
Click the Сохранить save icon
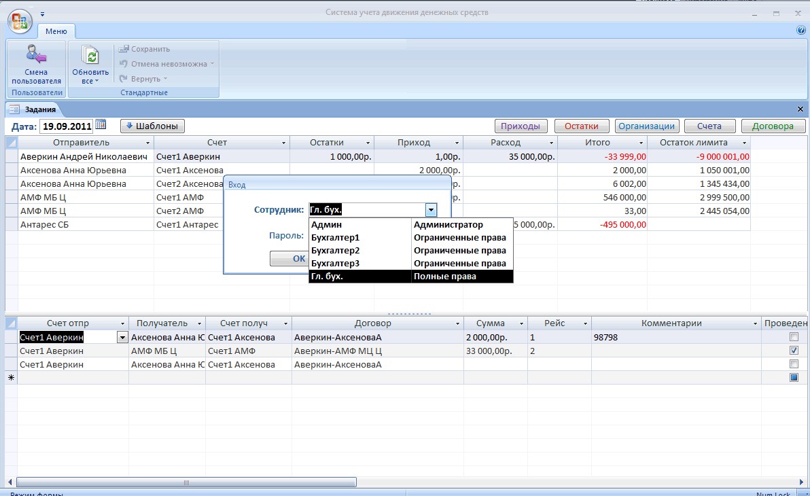(124, 48)
